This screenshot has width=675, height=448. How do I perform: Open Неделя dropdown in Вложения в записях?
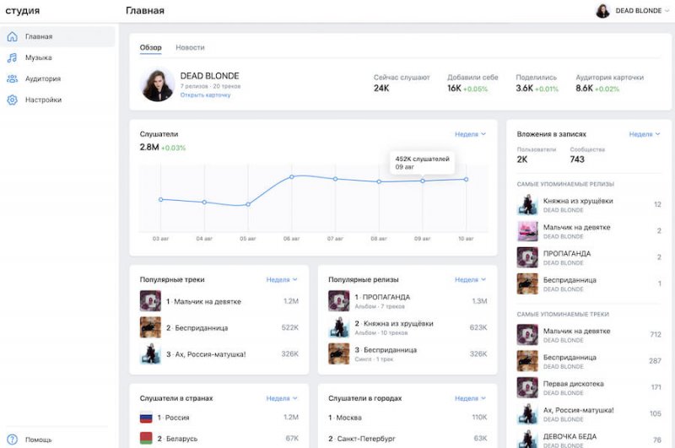pyautogui.click(x=645, y=134)
